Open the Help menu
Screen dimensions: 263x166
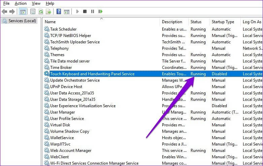(50, 3)
